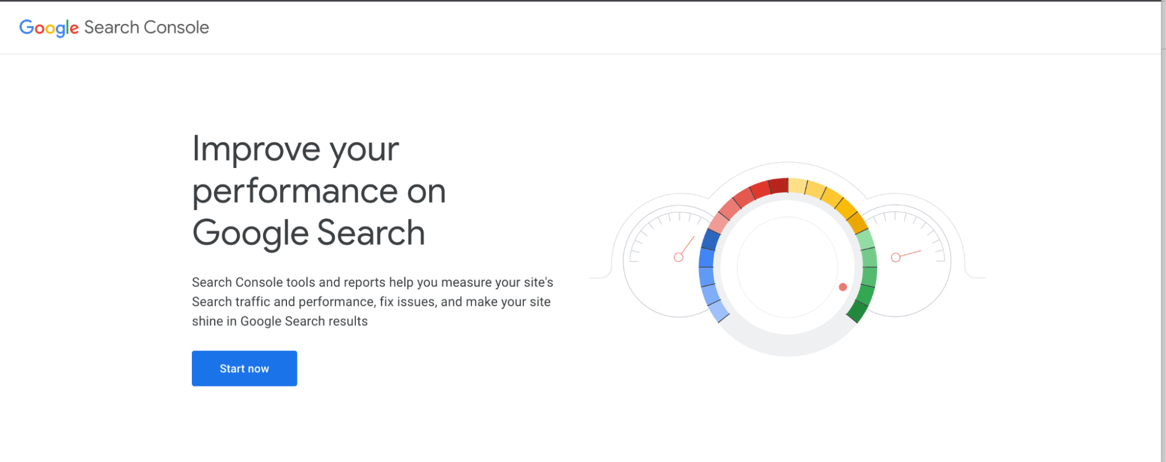Viewport: 1166px width, 462px height.
Task: Select the header bar at the top
Action: (583, 26)
